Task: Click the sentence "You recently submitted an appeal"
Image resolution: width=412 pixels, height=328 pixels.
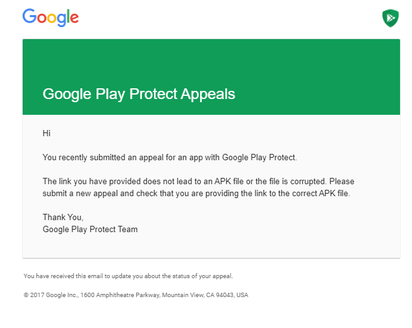Action: coord(103,157)
